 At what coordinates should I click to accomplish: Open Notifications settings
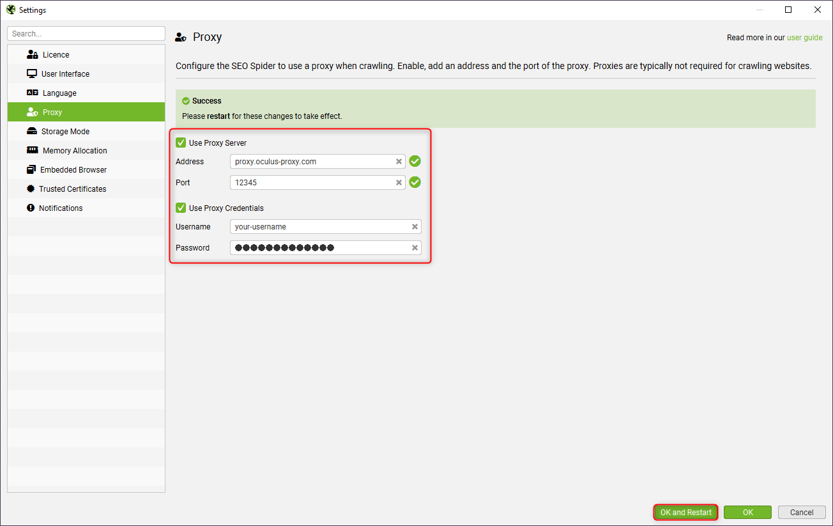[86, 208]
